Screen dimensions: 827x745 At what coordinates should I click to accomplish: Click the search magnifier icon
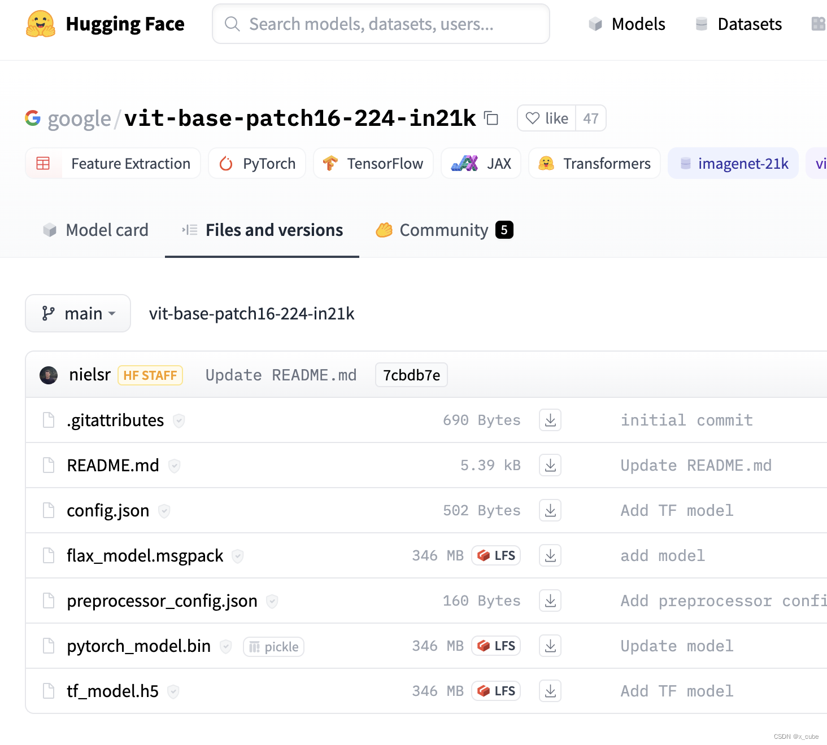click(232, 24)
